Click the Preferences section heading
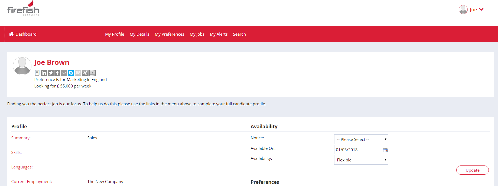Viewport: 498px width, 186px height. click(265, 182)
